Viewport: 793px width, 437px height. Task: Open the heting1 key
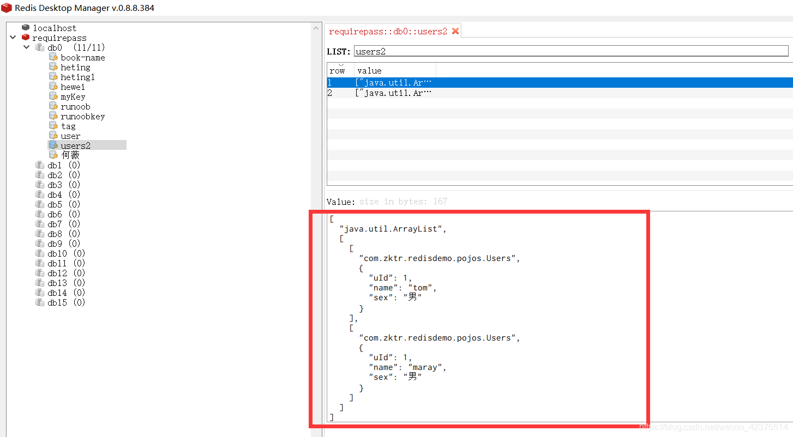[x=77, y=77]
